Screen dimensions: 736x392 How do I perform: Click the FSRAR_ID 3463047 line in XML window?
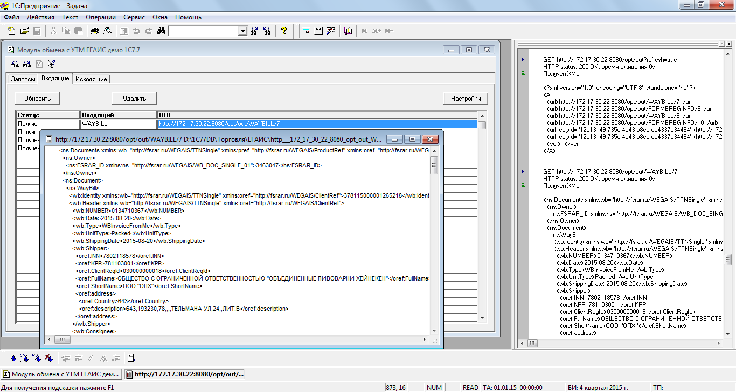tap(193, 165)
